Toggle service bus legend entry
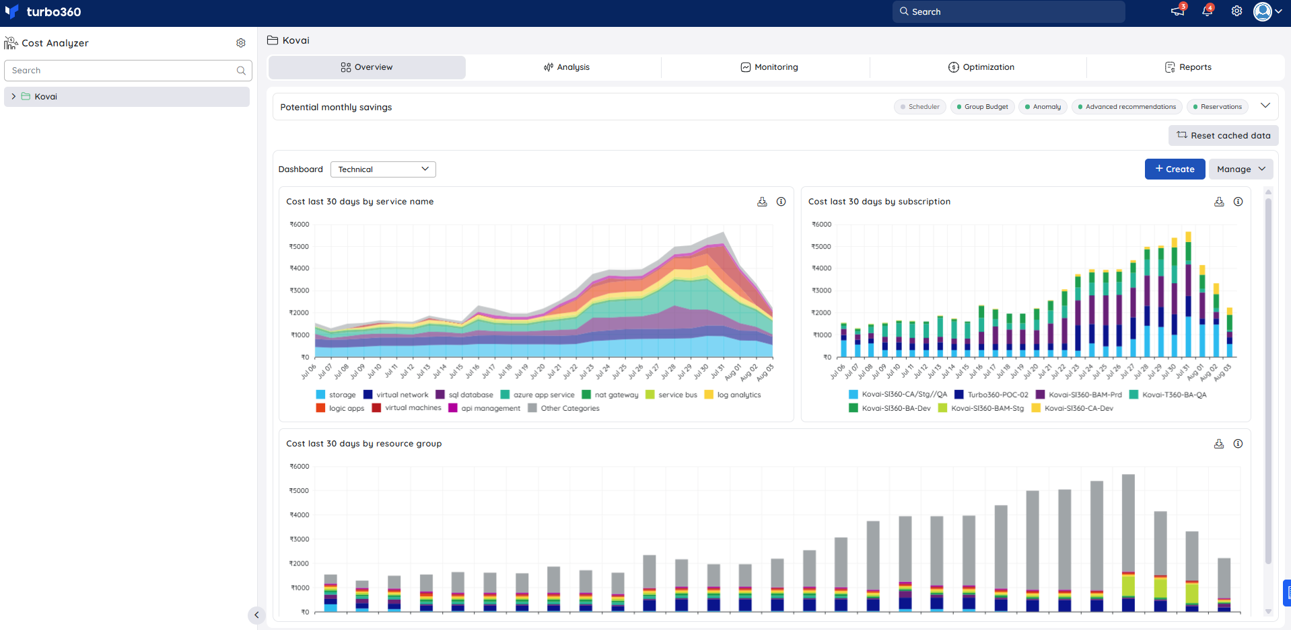The width and height of the screenshot is (1291, 630). (x=671, y=395)
